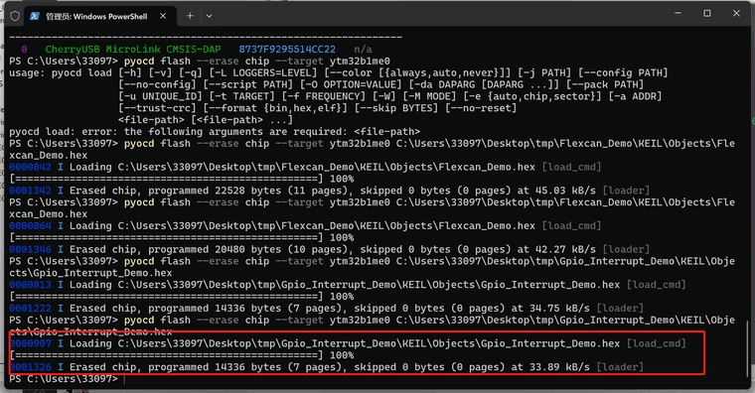This screenshot has width=755, height=393.
Task: Maximize the terminal window
Action: pyautogui.click(x=707, y=13)
